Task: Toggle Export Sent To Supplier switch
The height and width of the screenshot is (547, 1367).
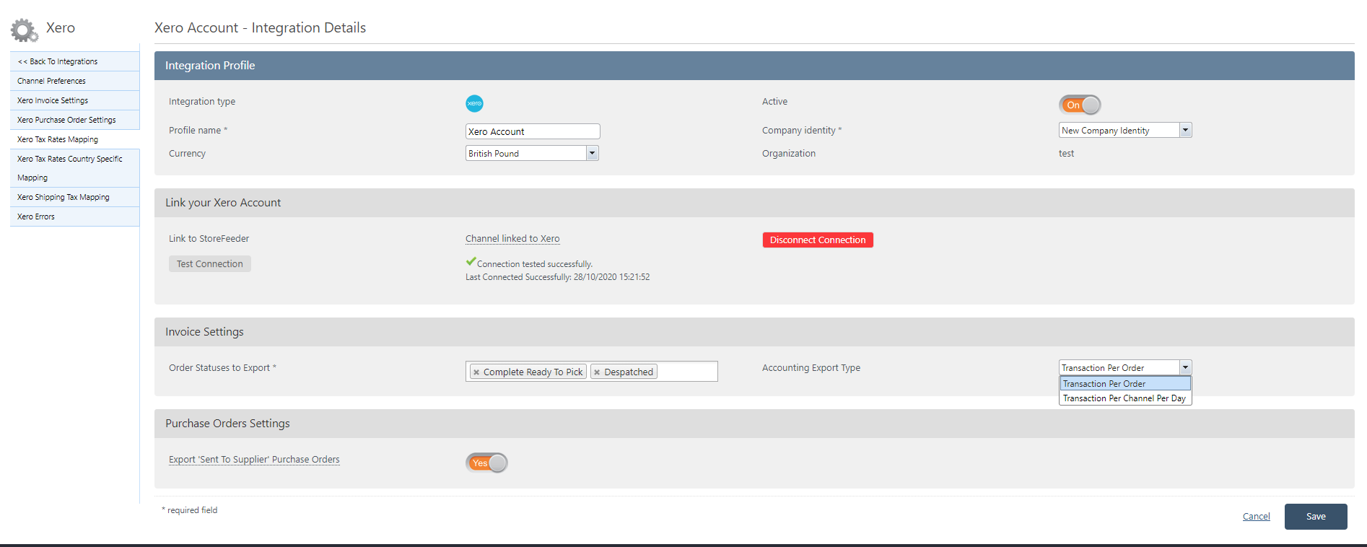Action: pos(487,463)
